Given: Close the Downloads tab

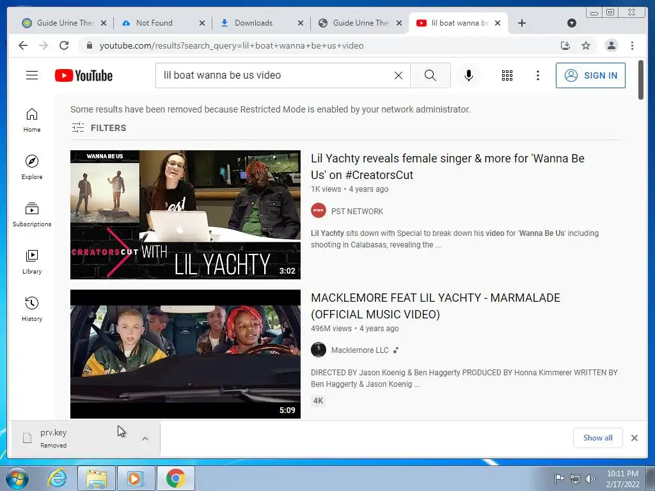Looking at the screenshot, I should (x=301, y=23).
